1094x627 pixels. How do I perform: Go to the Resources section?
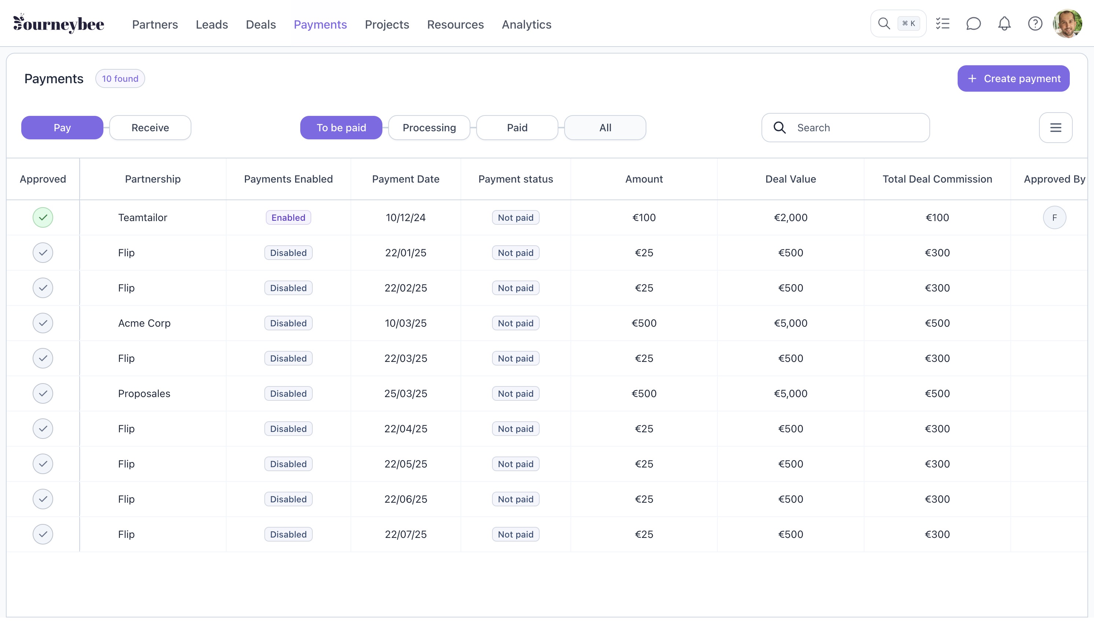point(455,25)
